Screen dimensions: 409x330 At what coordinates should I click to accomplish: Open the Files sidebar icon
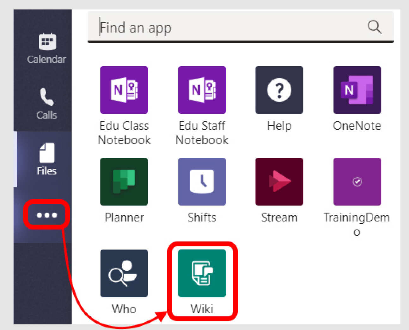(46, 153)
